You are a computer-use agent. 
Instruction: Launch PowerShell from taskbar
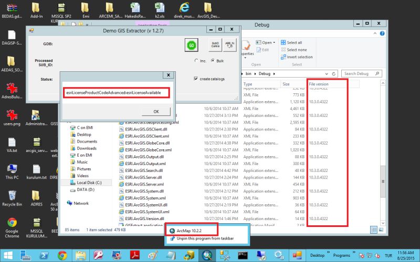click(44, 256)
